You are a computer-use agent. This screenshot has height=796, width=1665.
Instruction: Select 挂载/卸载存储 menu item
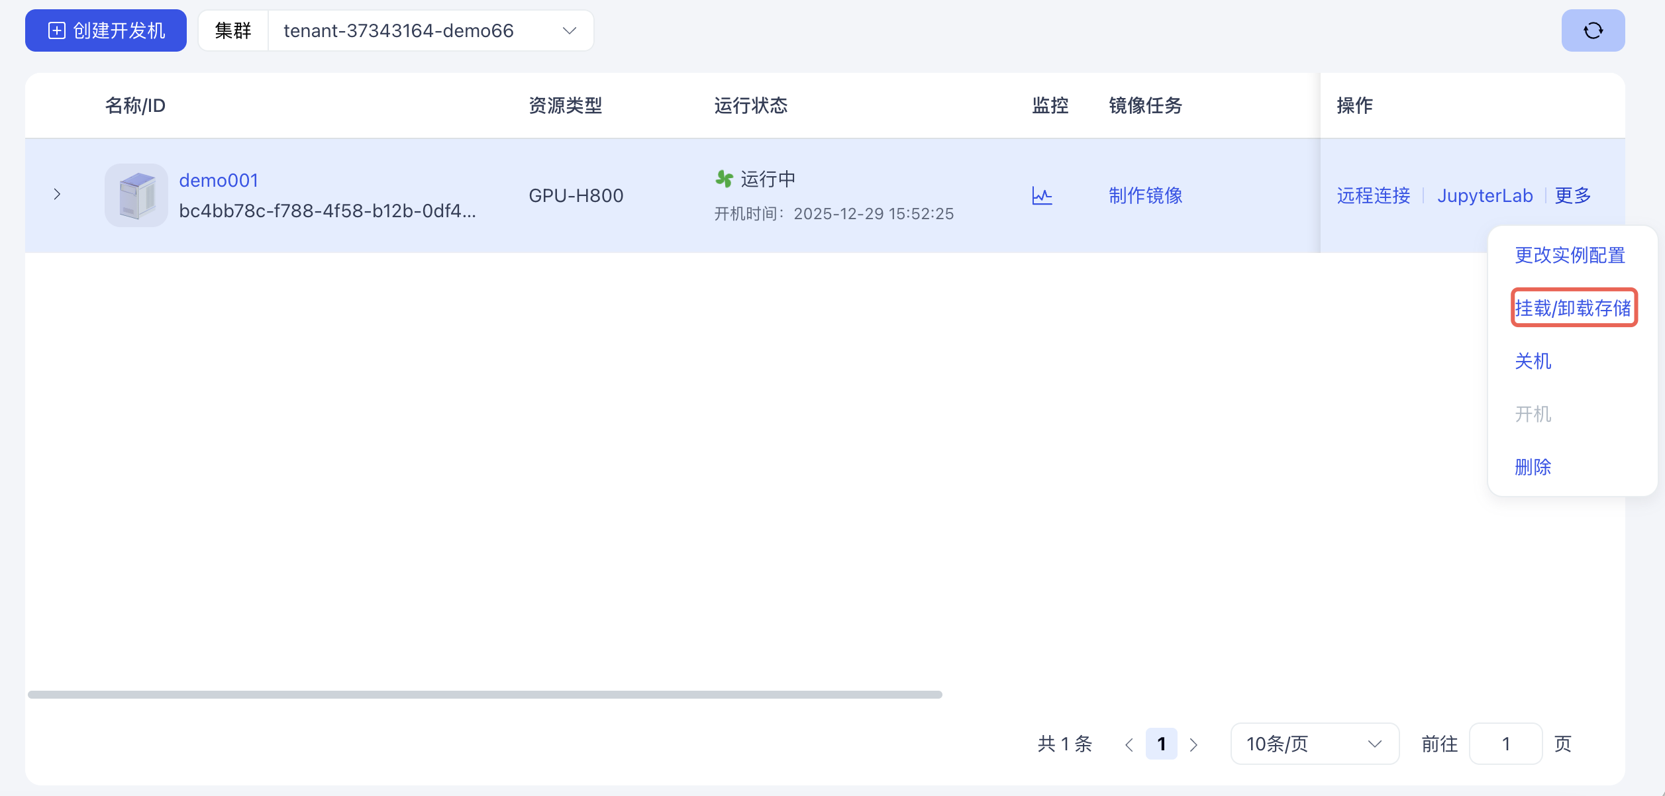[1573, 308]
